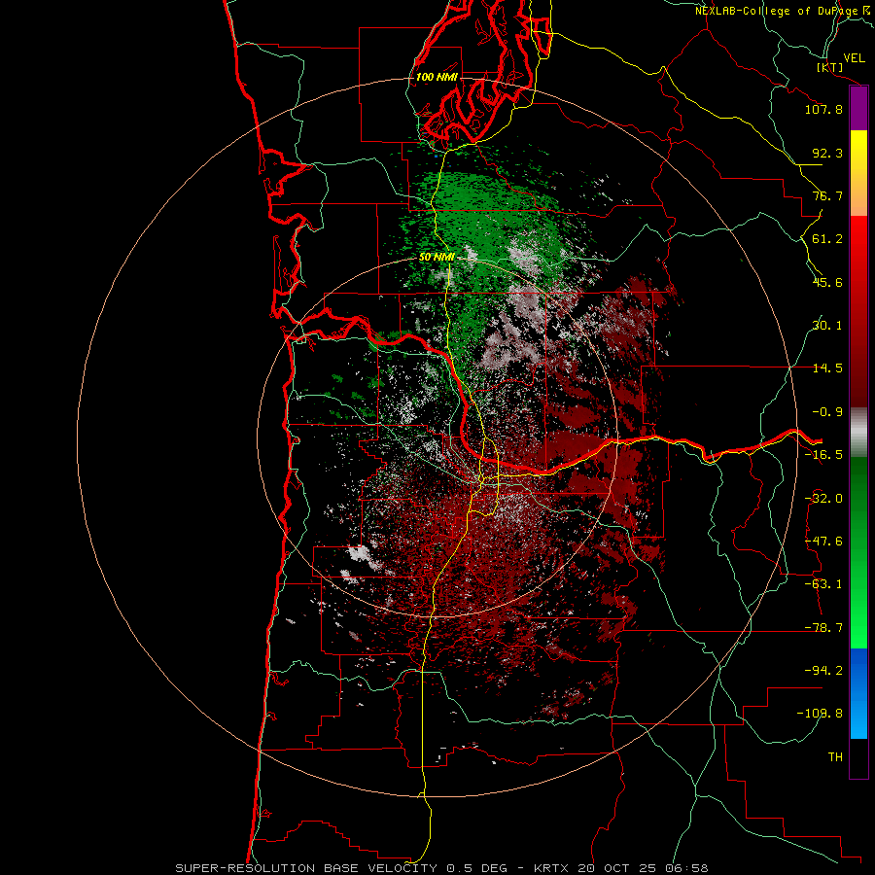Click the 76.7 legend value
Image resolution: width=875 pixels, height=875 pixels.
[x=827, y=195]
